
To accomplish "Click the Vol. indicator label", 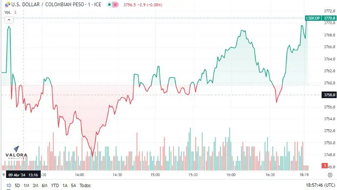I will coord(8,12).
